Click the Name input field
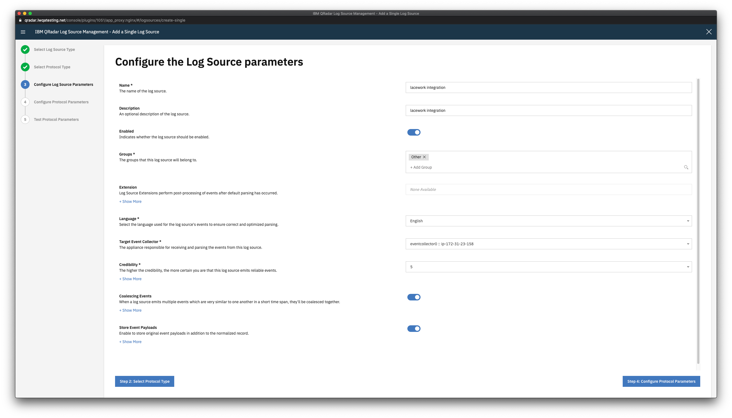The width and height of the screenshot is (732, 418). 548,87
